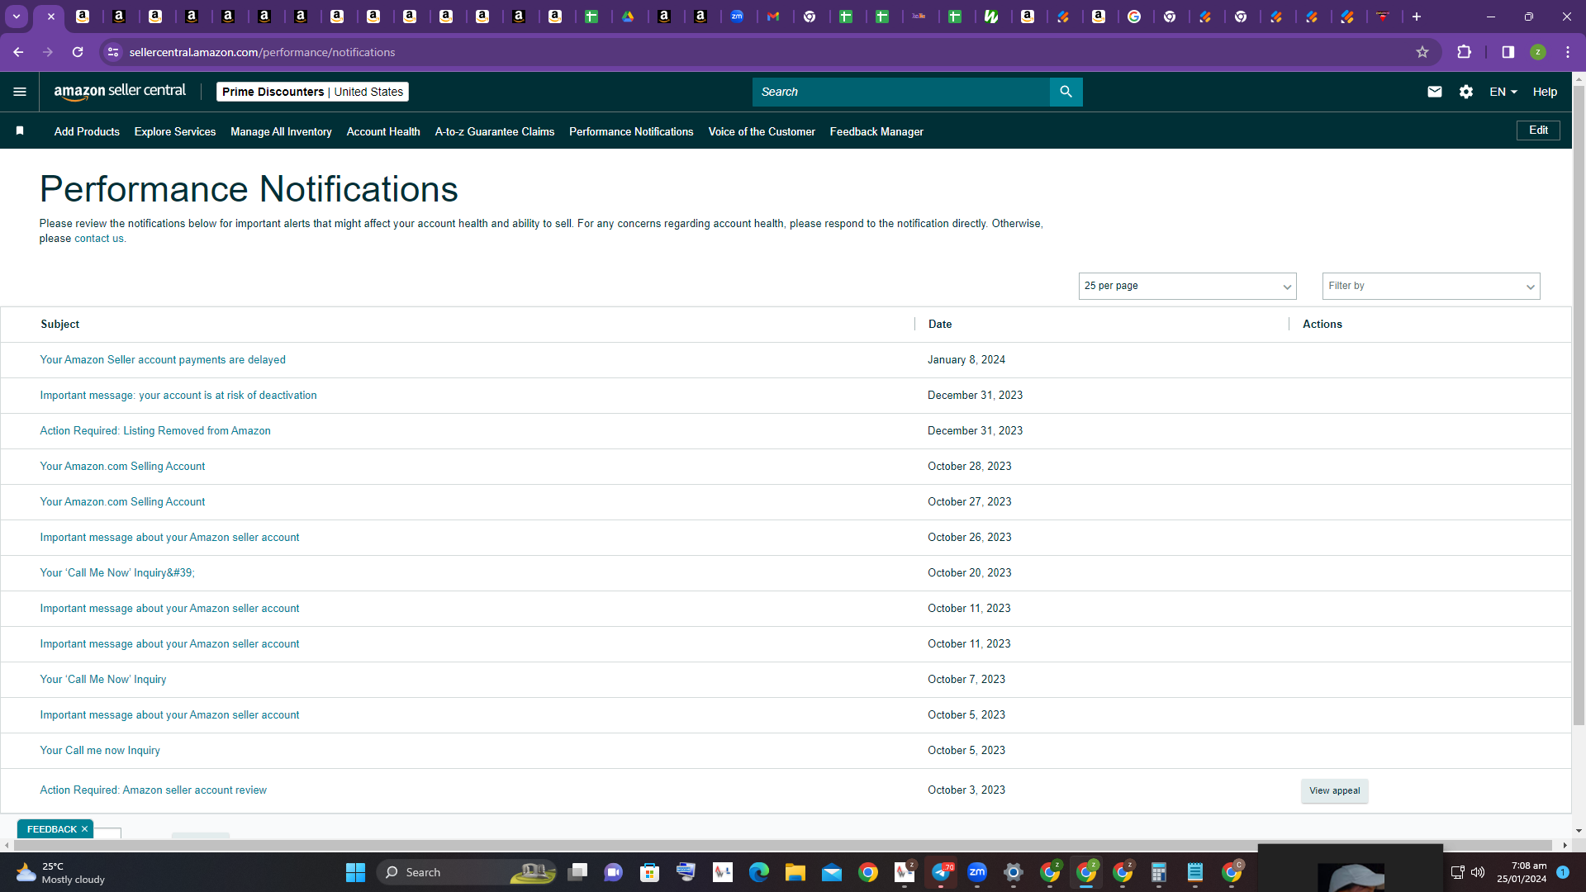Screen dimensions: 1586x892
Task: Open the Chrome tab search dropdown
Action: click(x=17, y=17)
